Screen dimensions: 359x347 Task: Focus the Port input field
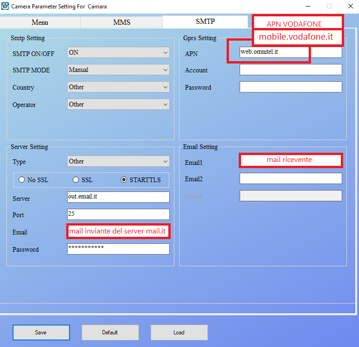118,214
